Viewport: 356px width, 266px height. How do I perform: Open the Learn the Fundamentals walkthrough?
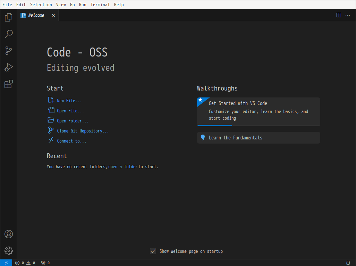[x=258, y=138]
